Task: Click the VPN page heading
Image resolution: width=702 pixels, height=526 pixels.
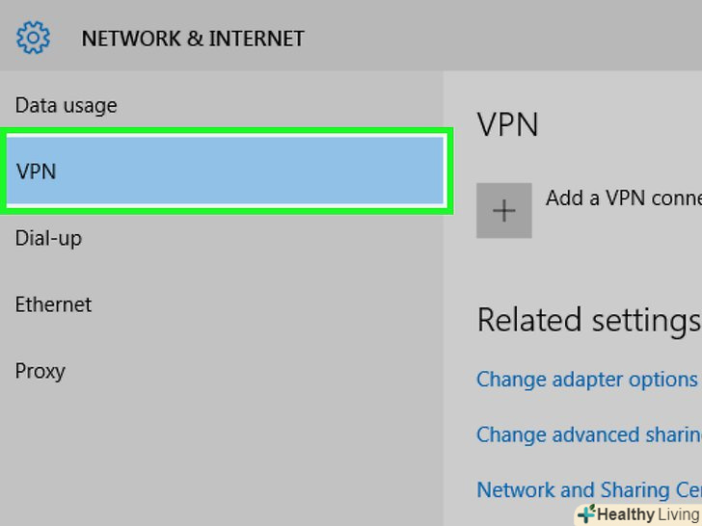Action: (508, 124)
